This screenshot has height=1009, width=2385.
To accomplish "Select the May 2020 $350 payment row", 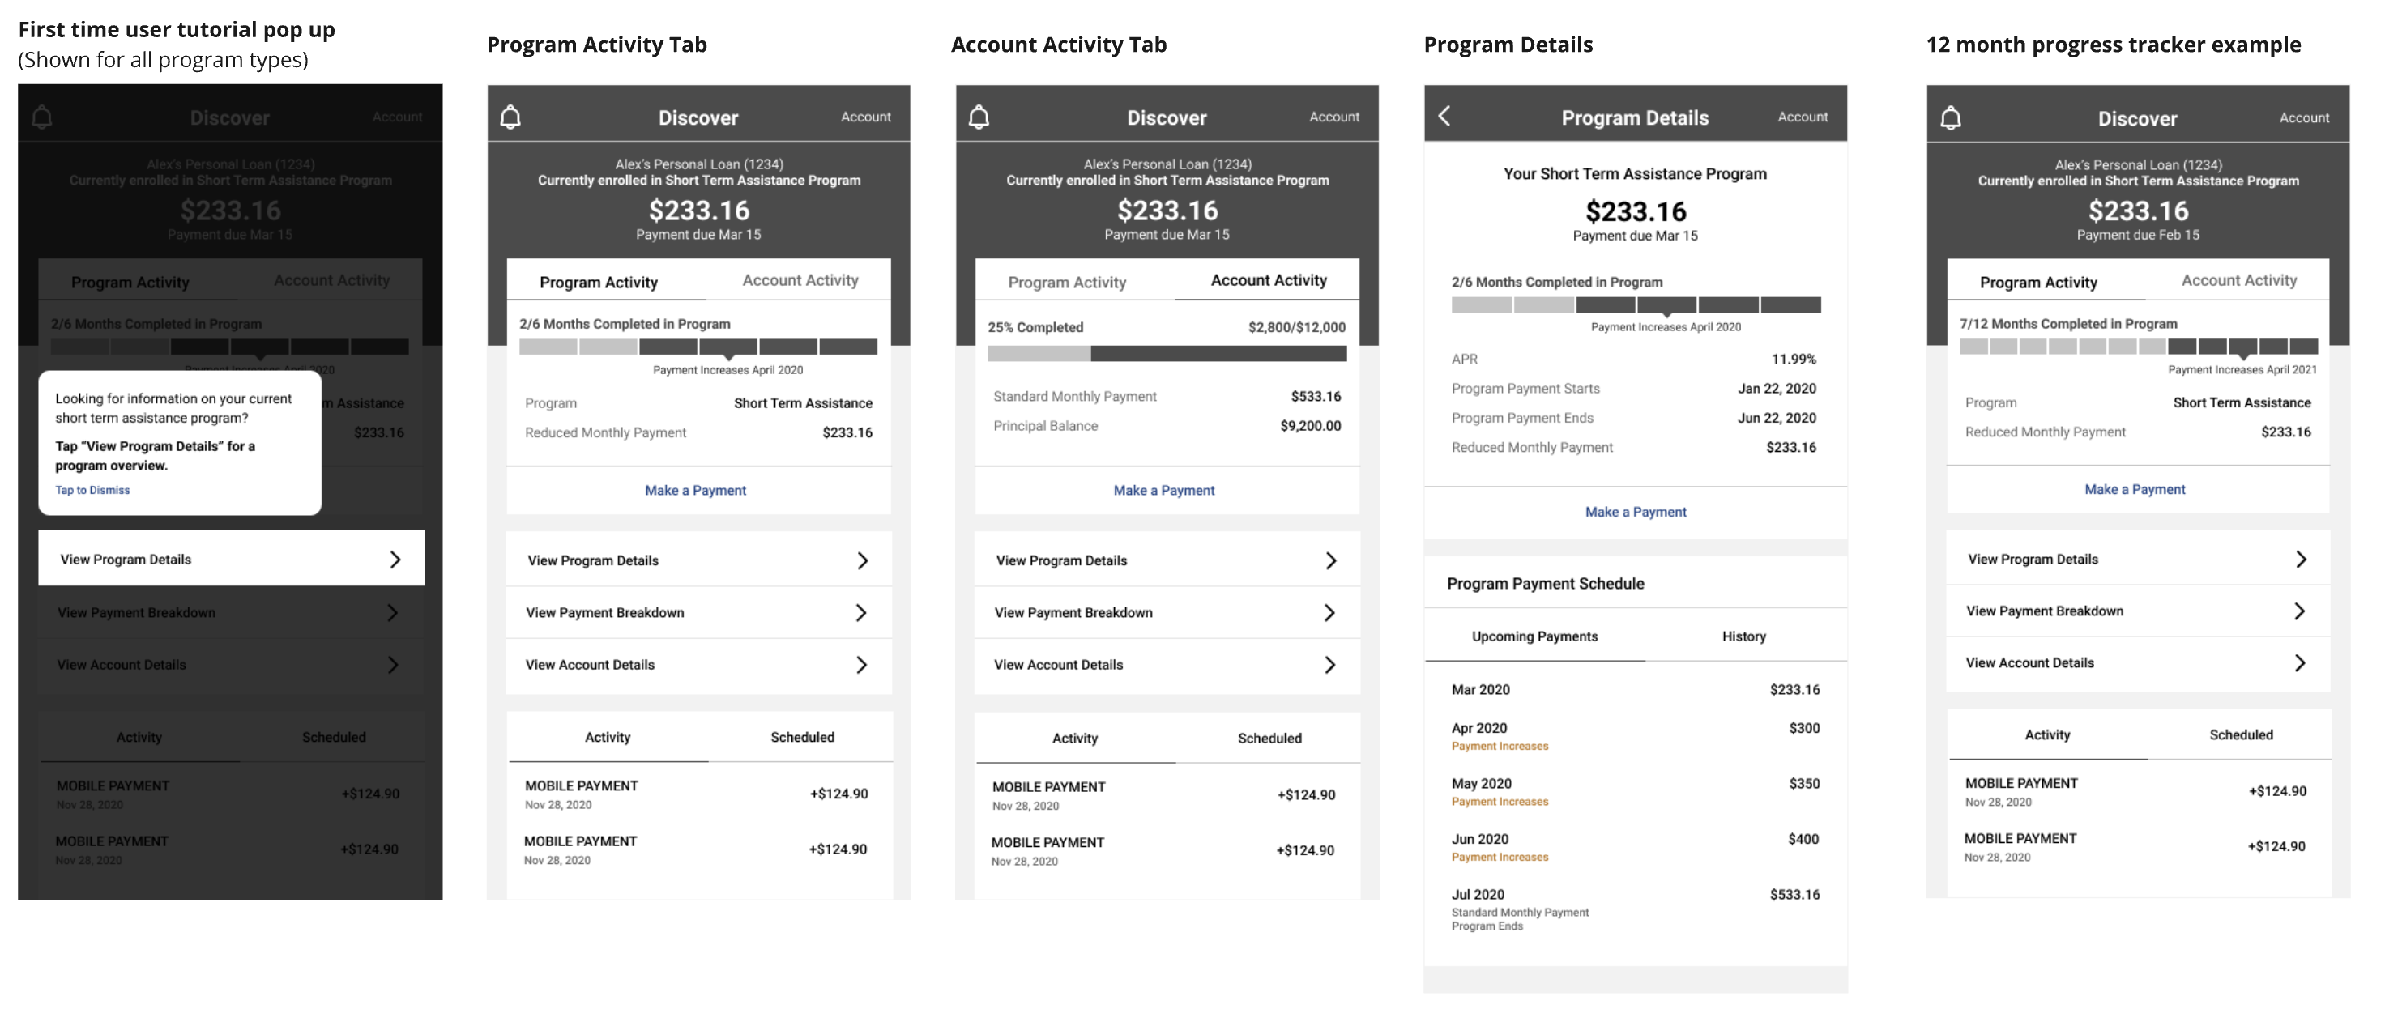I will [x=1635, y=791].
